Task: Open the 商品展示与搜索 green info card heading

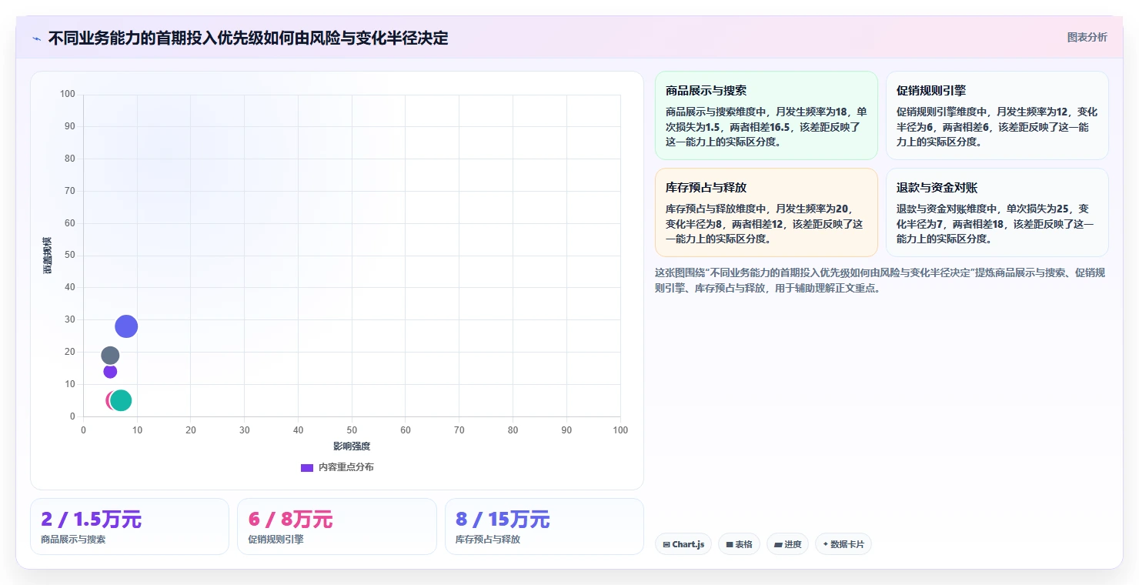Action: coord(706,91)
